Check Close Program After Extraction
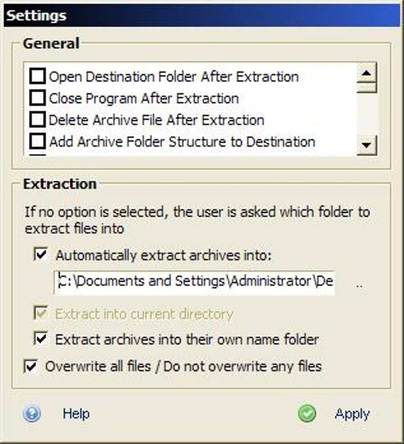The width and height of the screenshot is (404, 444). tap(38, 98)
